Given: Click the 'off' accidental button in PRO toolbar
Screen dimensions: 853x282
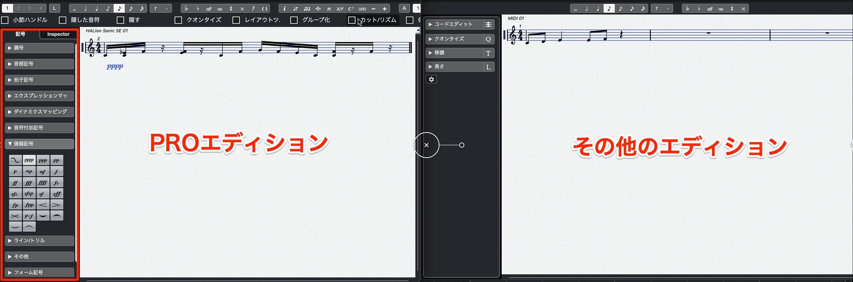Looking at the screenshot, I should click(x=209, y=9).
